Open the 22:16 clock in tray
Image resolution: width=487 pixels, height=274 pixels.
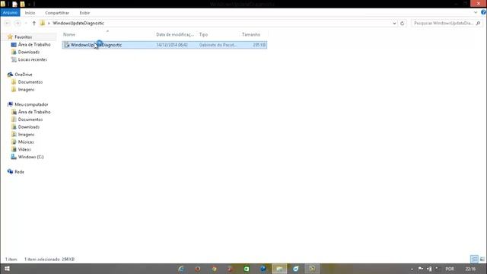coord(470,269)
